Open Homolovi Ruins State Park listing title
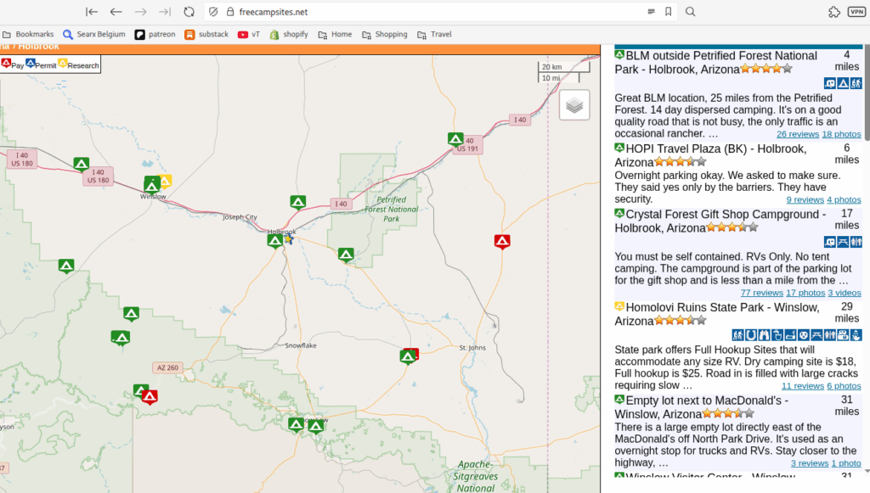This screenshot has width=870, height=493. [717, 313]
